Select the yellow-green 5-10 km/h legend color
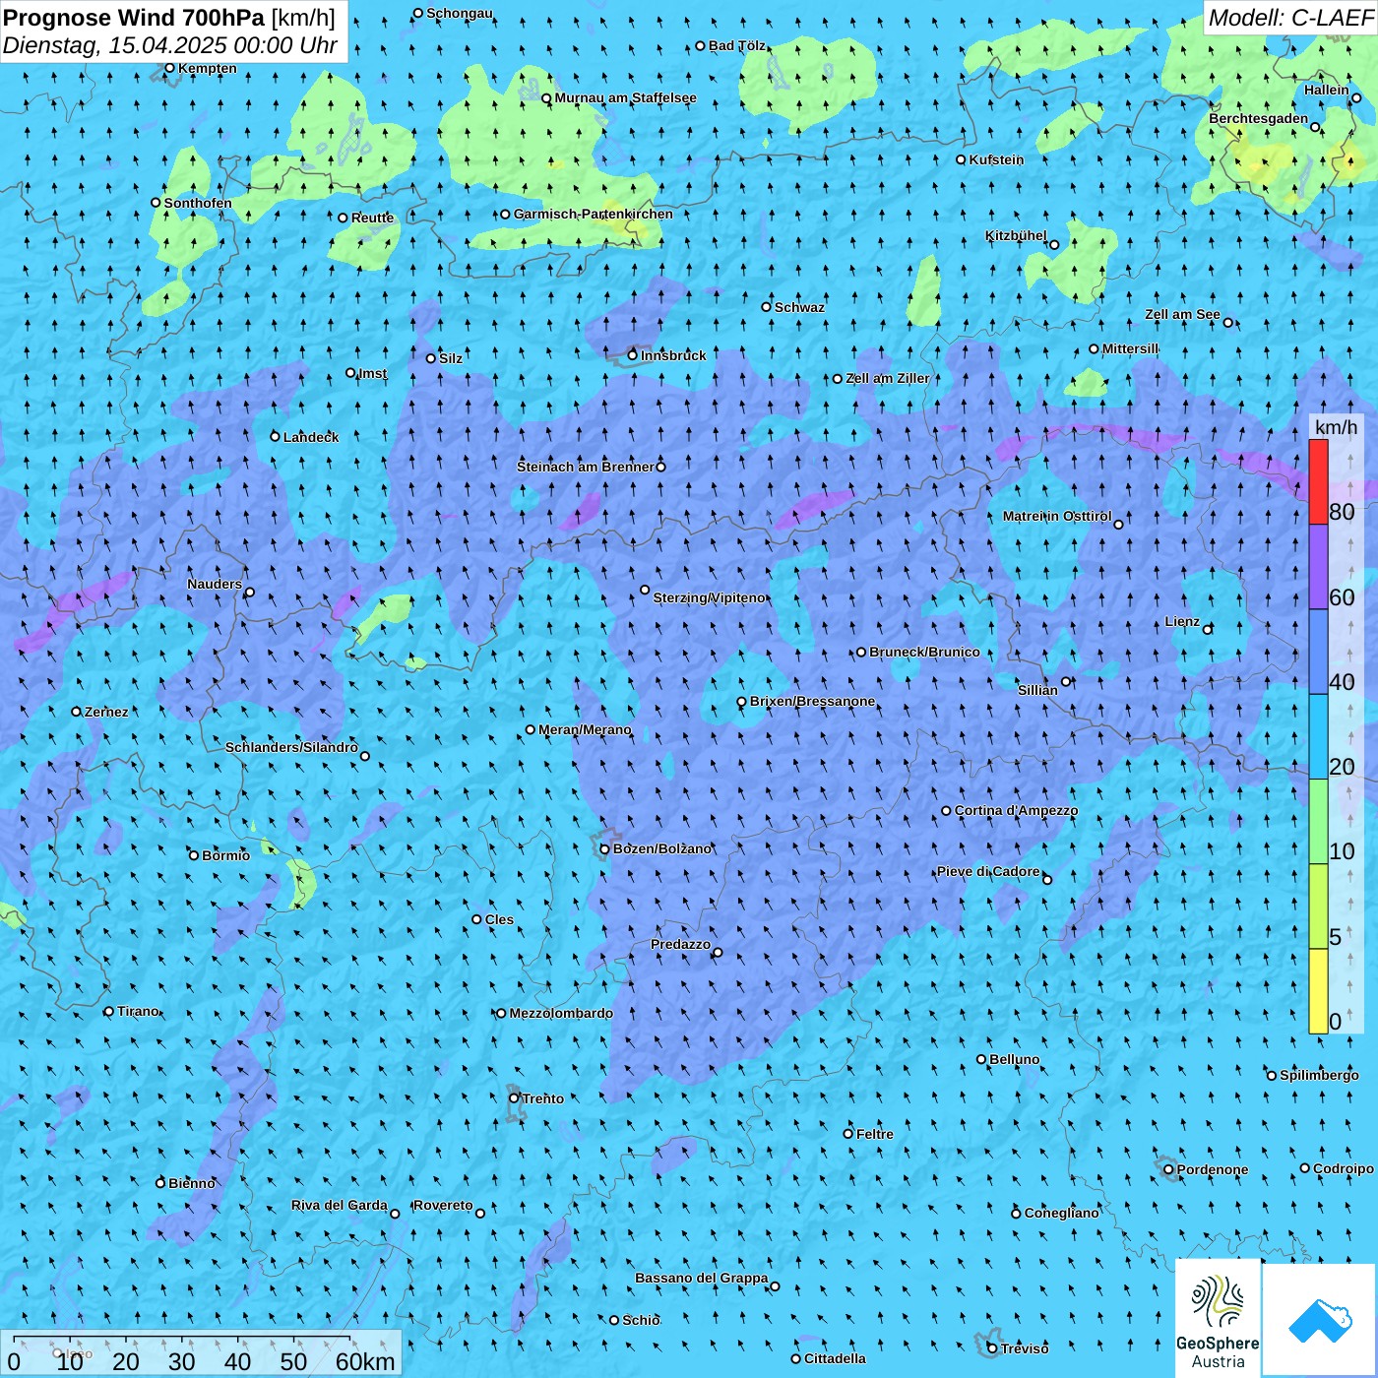Image resolution: width=1378 pixels, height=1378 pixels. point(1318,907)
